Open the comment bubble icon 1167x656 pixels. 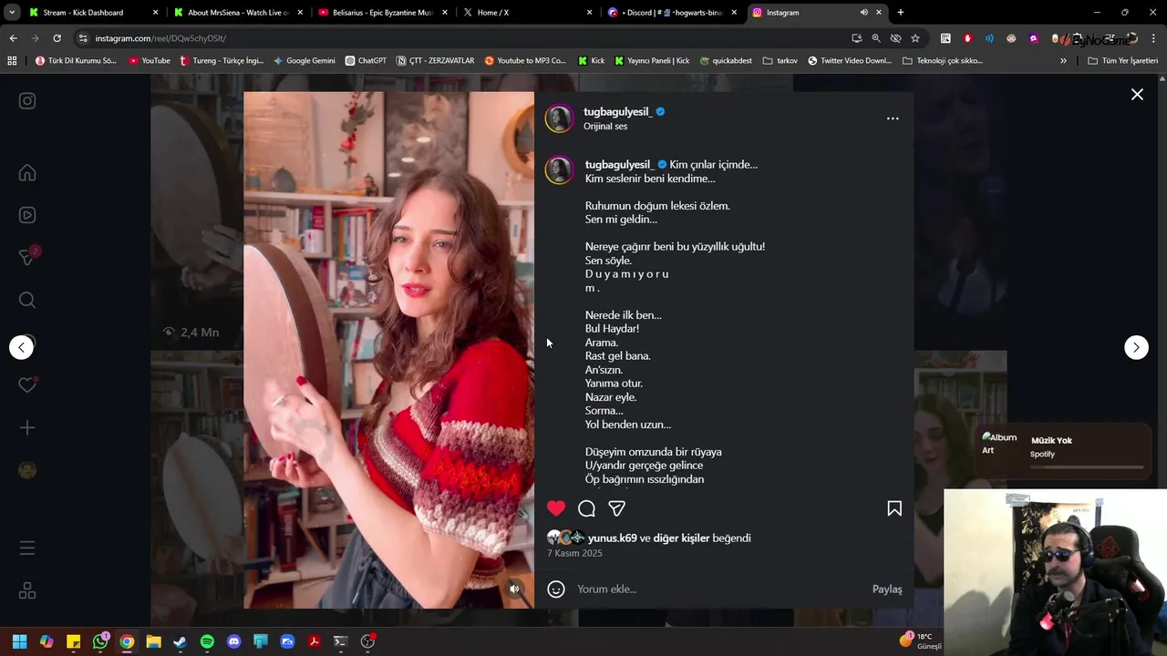[587, 508]
